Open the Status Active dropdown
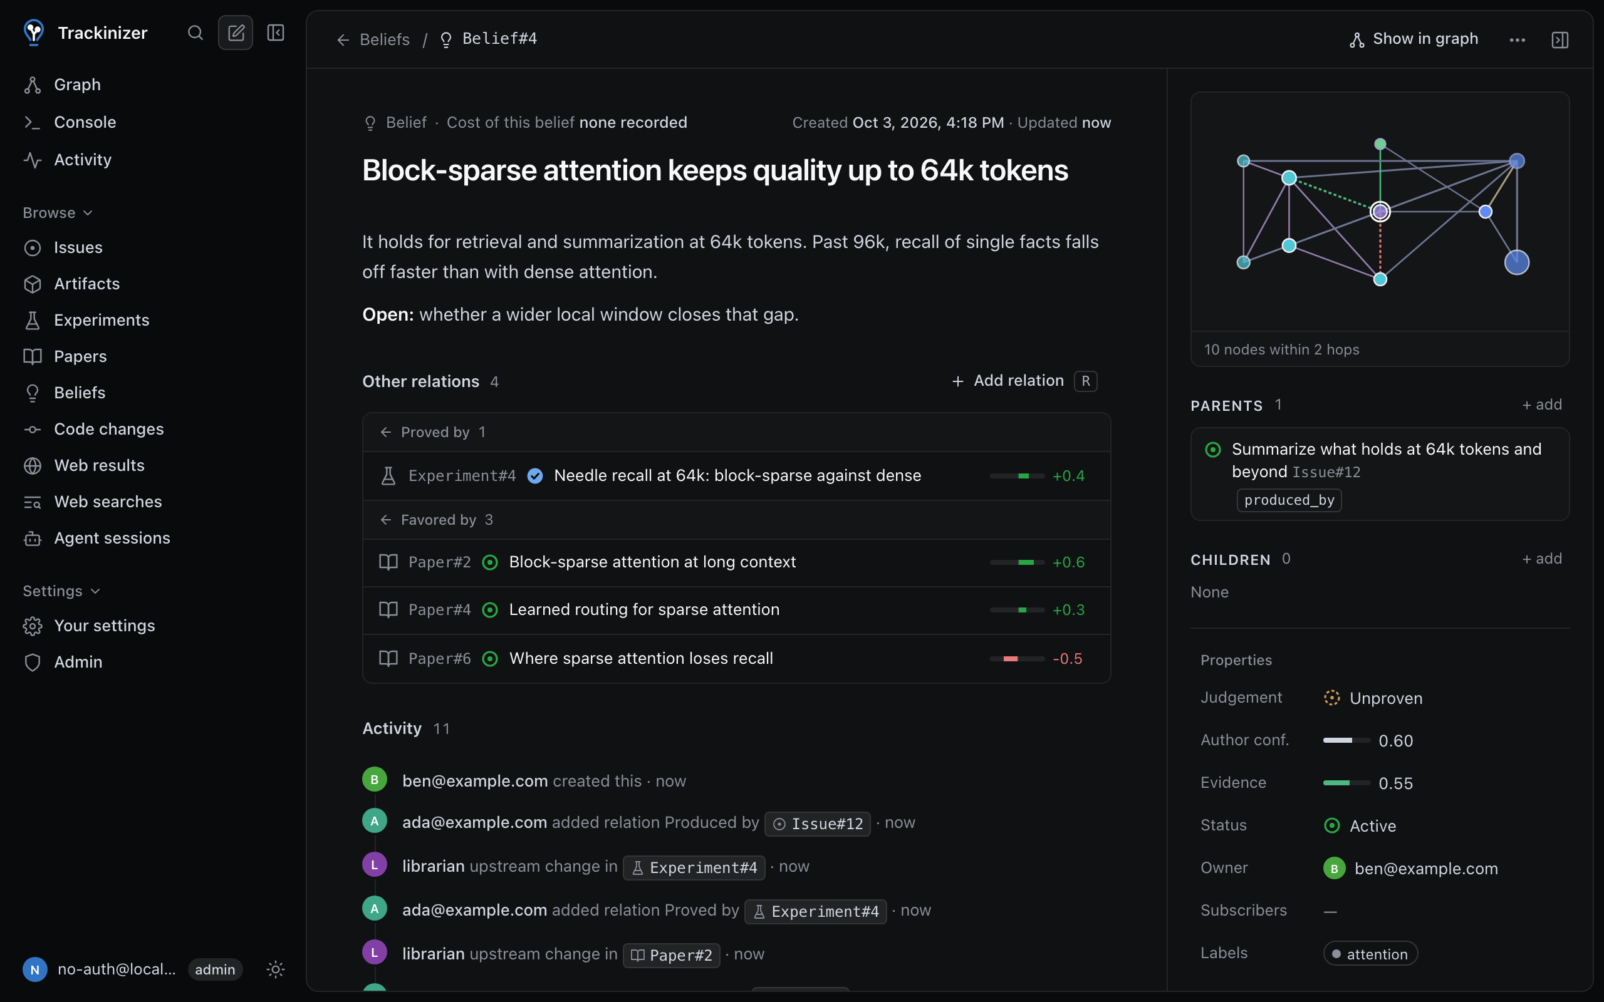1604x1002 pixels. (1360, 826)
